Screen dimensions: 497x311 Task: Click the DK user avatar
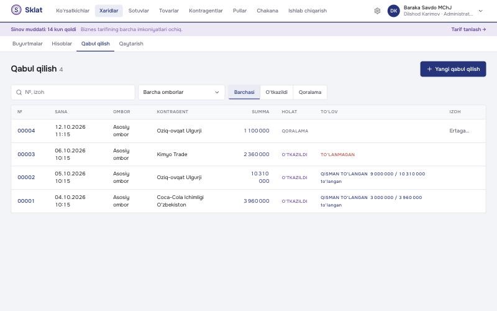pos(394,11)
